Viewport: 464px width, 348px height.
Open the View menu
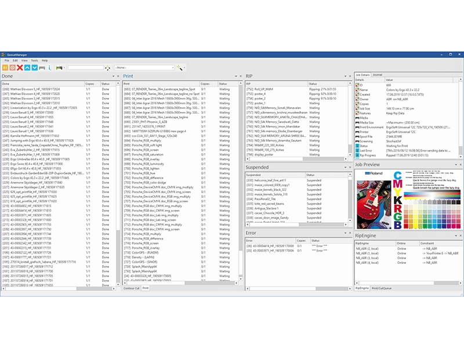[x=24, y=60]
